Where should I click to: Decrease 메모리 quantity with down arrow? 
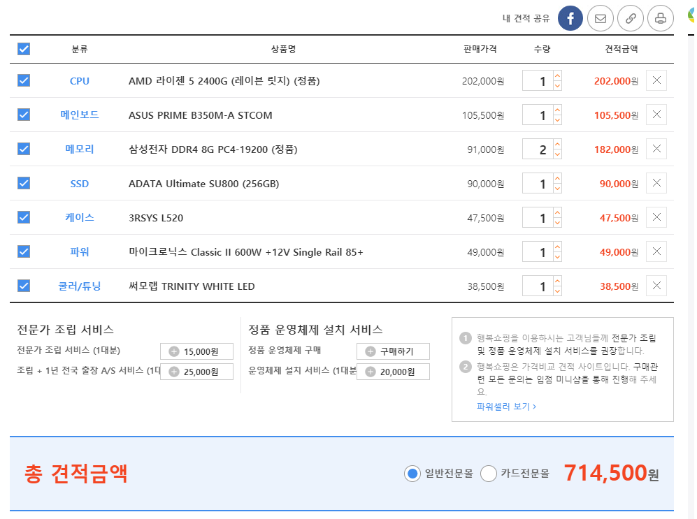coord(557,154)
